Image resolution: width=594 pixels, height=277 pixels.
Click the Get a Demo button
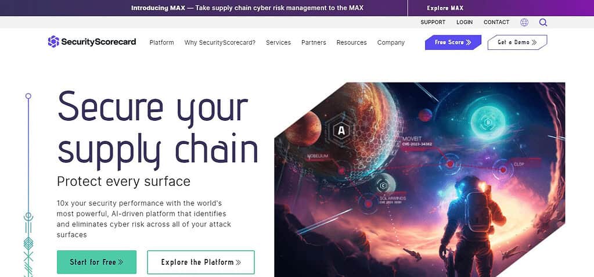tap(517, 42)
